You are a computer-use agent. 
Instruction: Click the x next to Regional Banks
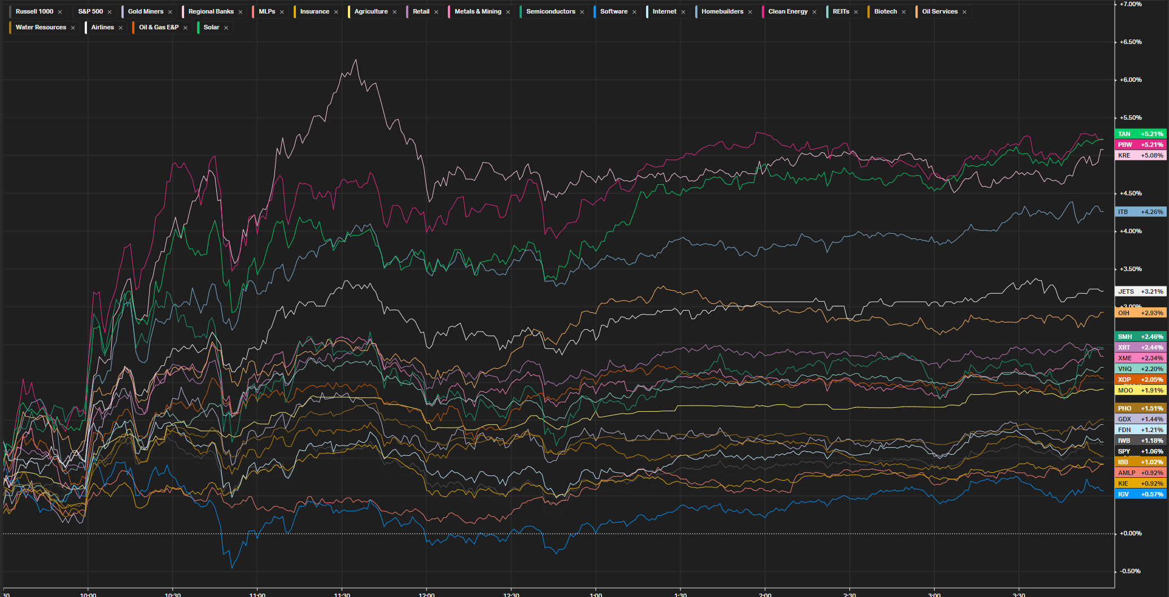pyautogui.click(x=241, y=12)
